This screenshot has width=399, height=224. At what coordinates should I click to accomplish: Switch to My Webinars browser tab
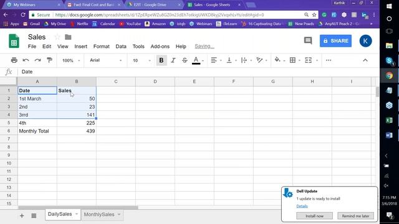pos(33,4)
